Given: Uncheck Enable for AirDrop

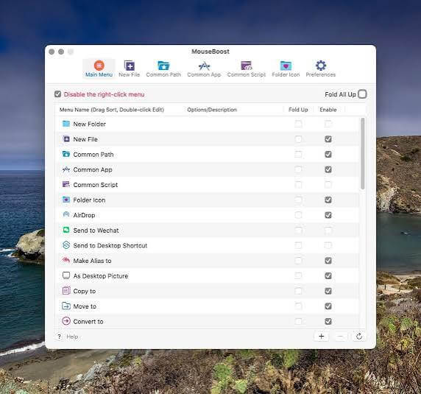Looking at the screenshot, I should [x=328, y=215].
